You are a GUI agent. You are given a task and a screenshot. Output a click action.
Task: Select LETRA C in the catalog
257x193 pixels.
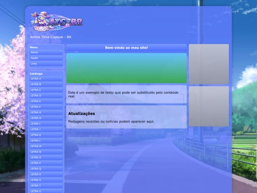pos(46,90)
